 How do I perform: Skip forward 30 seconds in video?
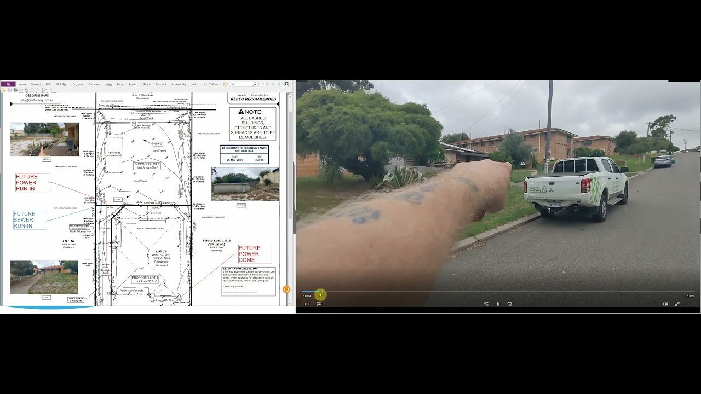point(509,304)
